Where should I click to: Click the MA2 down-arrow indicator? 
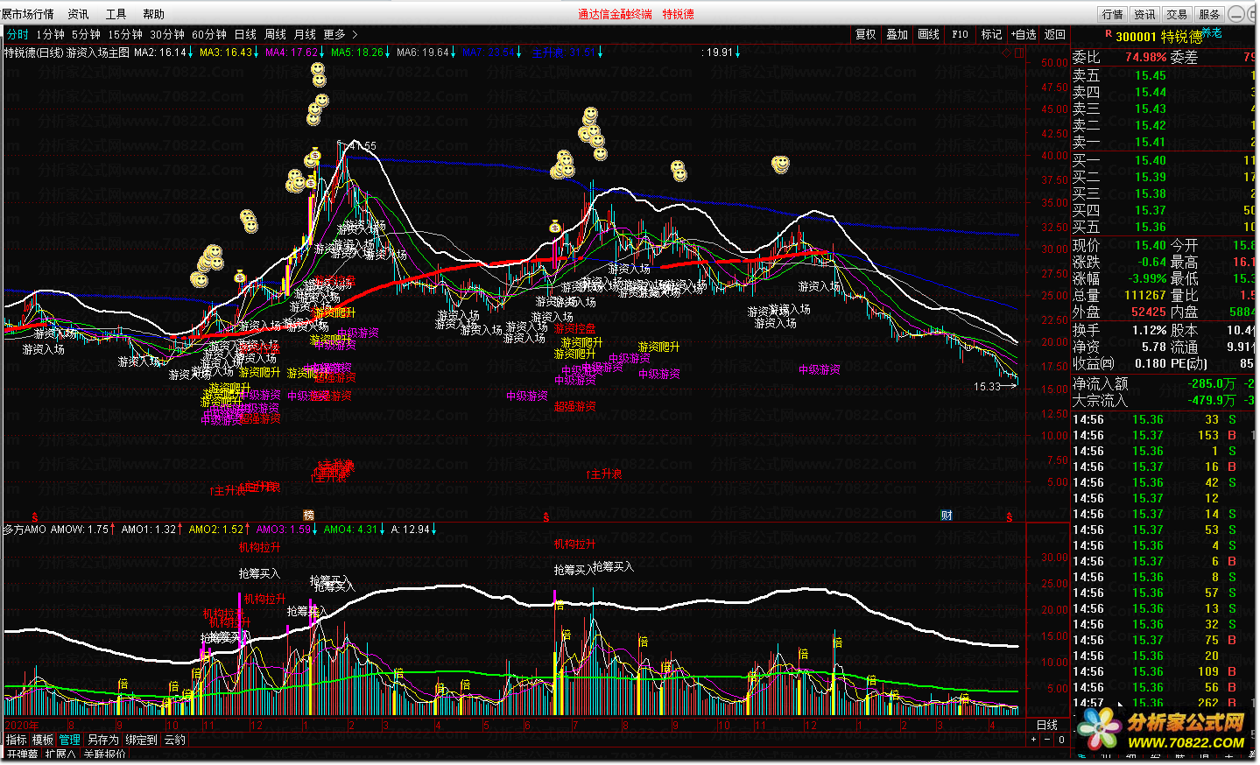tap(192, 53)
